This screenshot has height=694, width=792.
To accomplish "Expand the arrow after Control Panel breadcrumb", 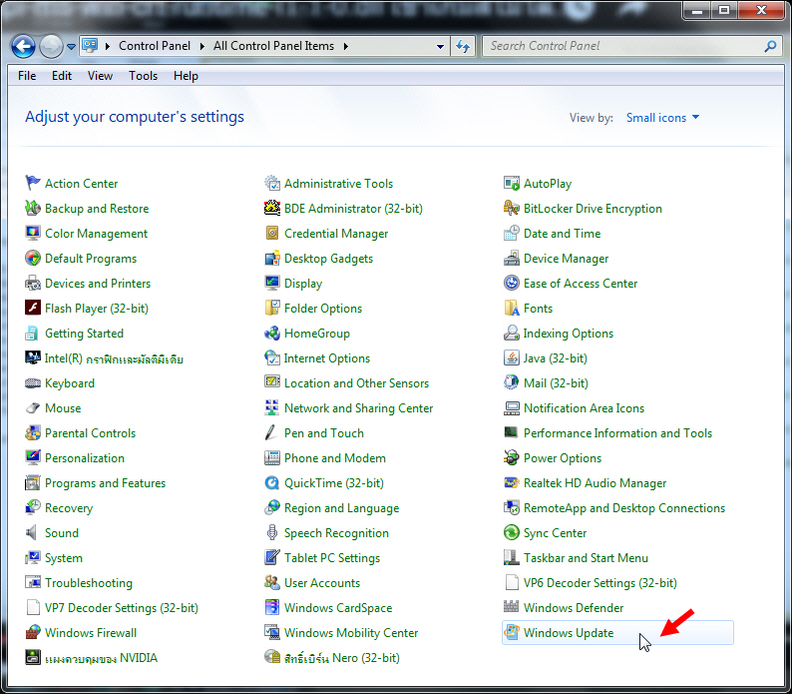I will [x=202, y=46].
